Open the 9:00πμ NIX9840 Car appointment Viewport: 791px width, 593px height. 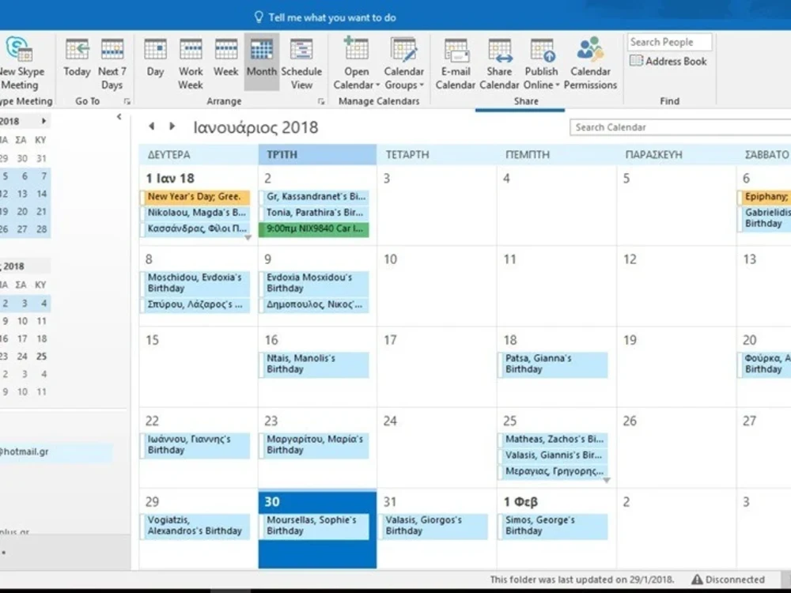click(x=314, y=229)
